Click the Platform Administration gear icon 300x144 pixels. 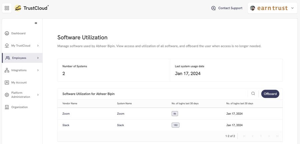tap(7, 95)
